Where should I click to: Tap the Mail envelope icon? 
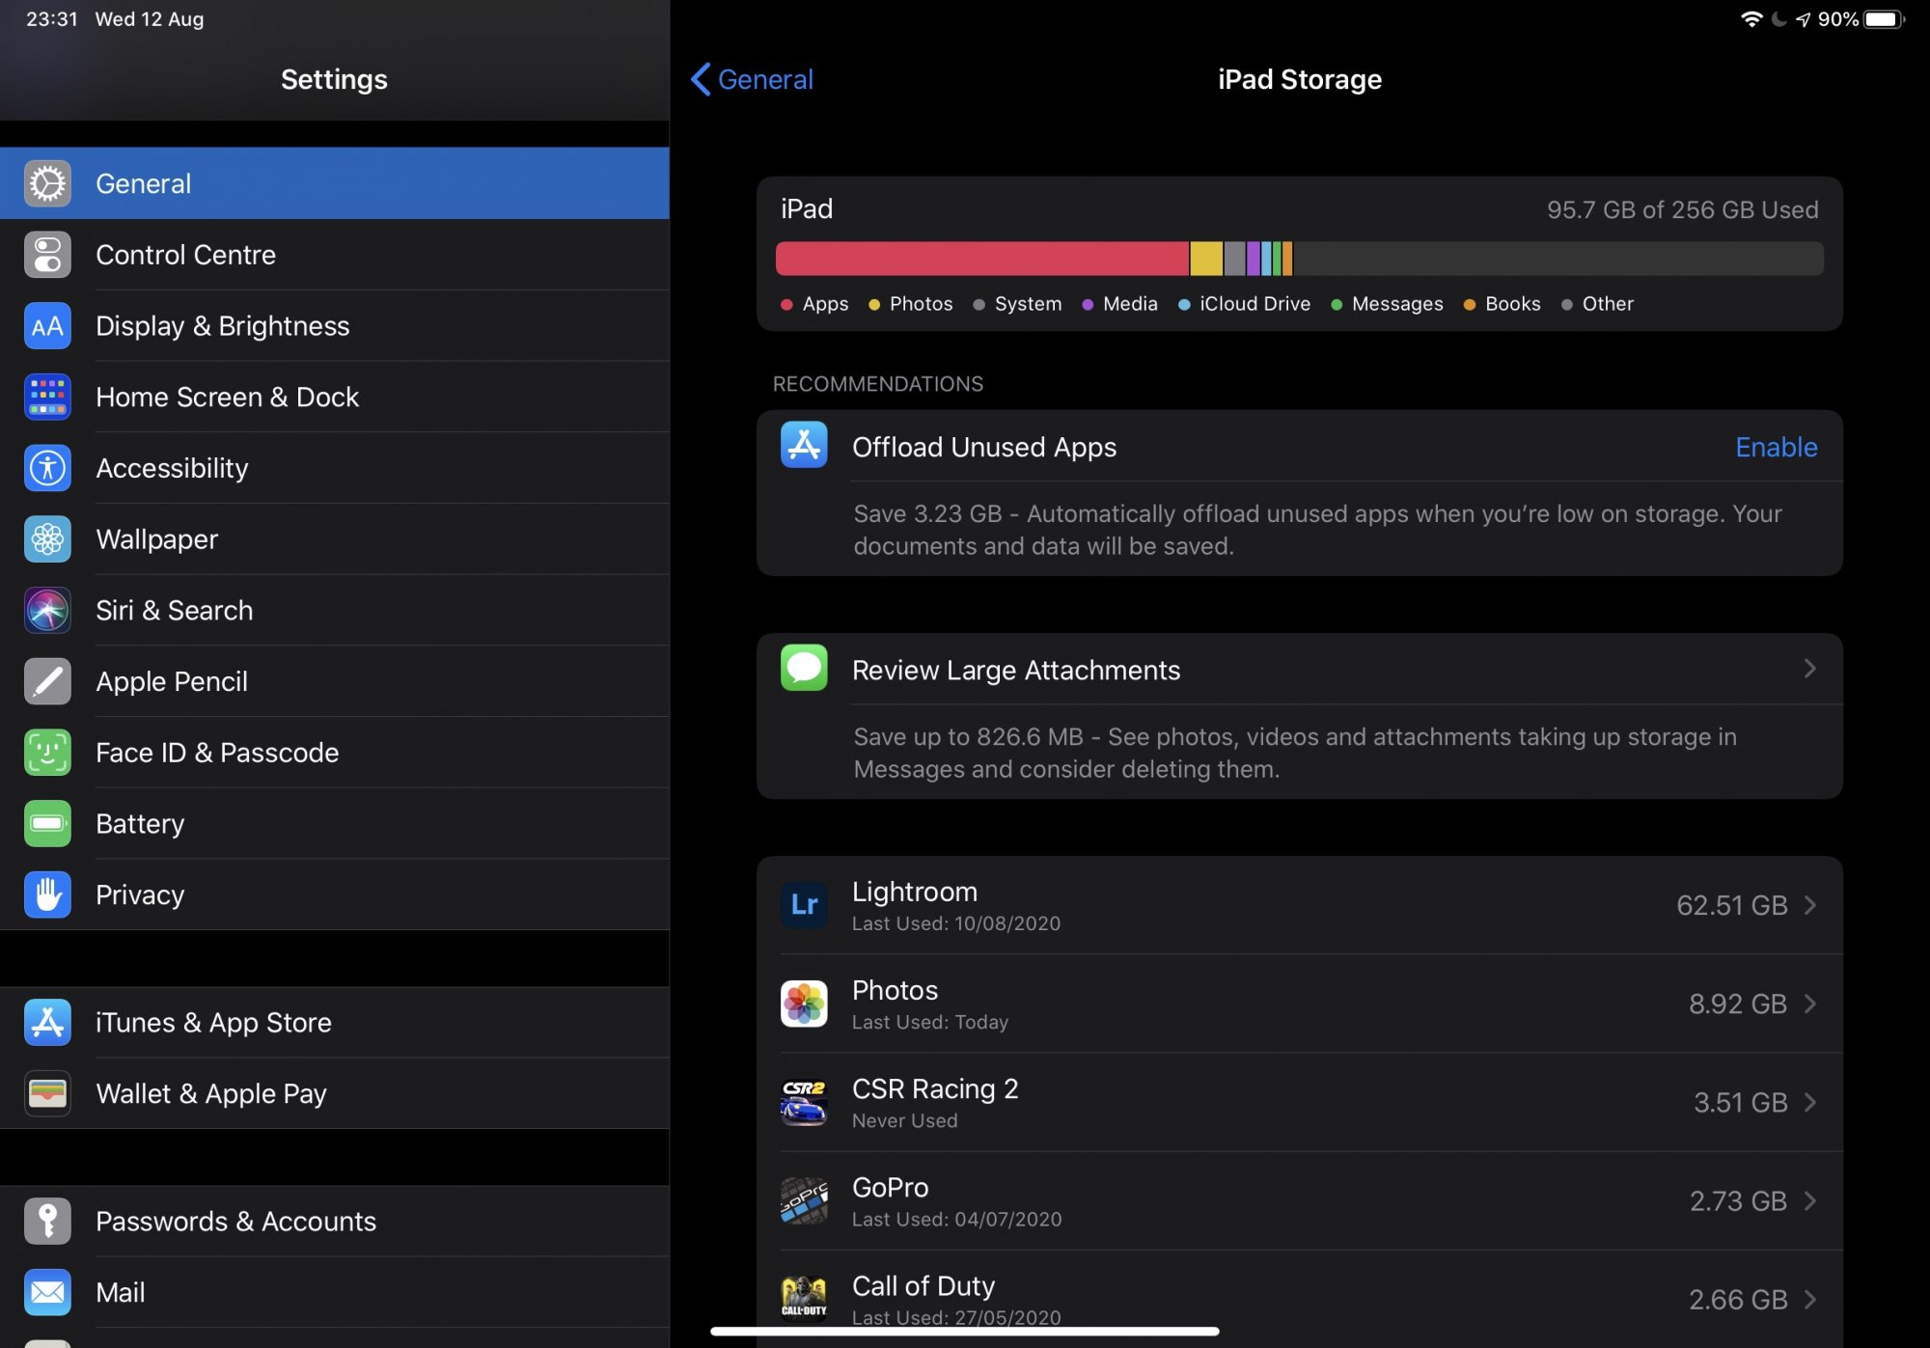click(x=47, y=1292)
